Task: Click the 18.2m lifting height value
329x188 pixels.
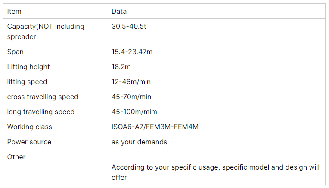Action: [x=121, y=67]
